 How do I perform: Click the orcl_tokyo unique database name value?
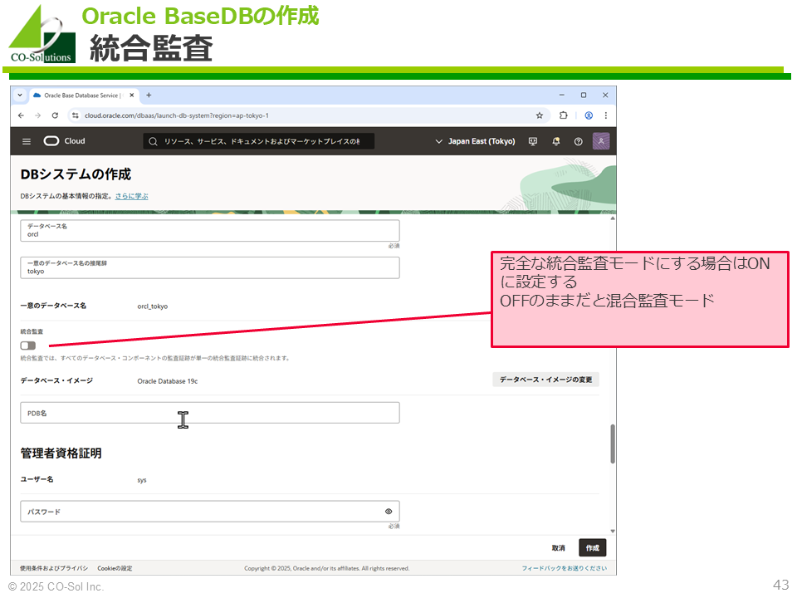point(153,306)
